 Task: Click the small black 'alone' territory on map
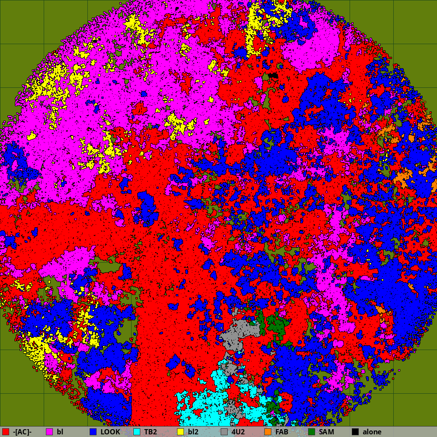(x=274, y=76)
